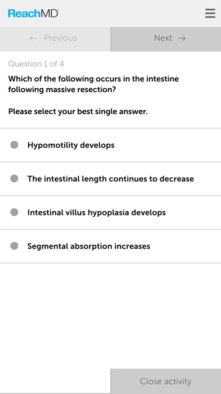
Task: Choose the Intestinal villus hypoplasia radio button
Action: (x=14, y=212)
